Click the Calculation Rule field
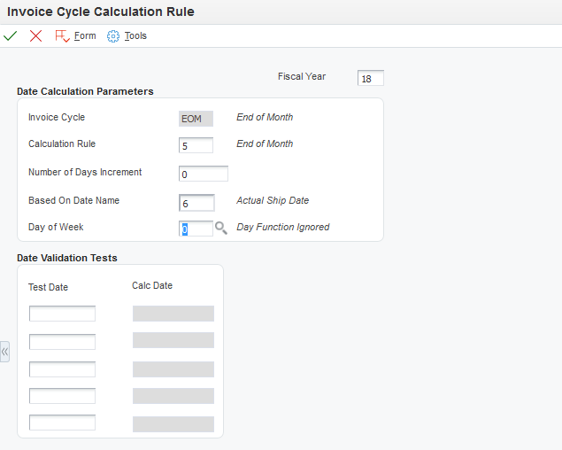 (196, 145)
